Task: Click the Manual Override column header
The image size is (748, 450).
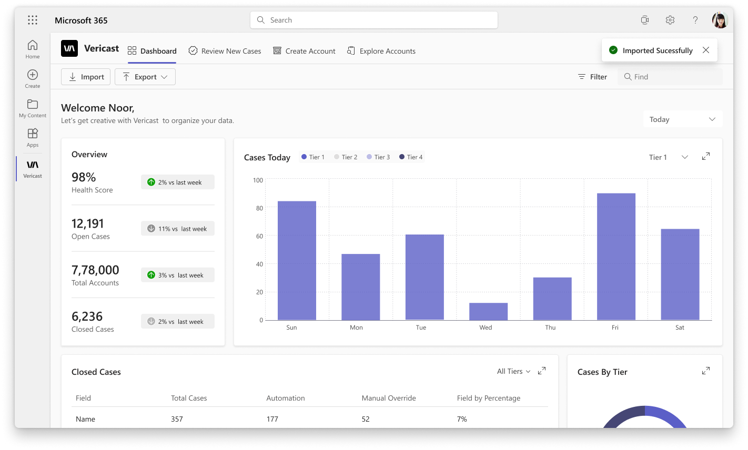Action: tap(389, 398)
